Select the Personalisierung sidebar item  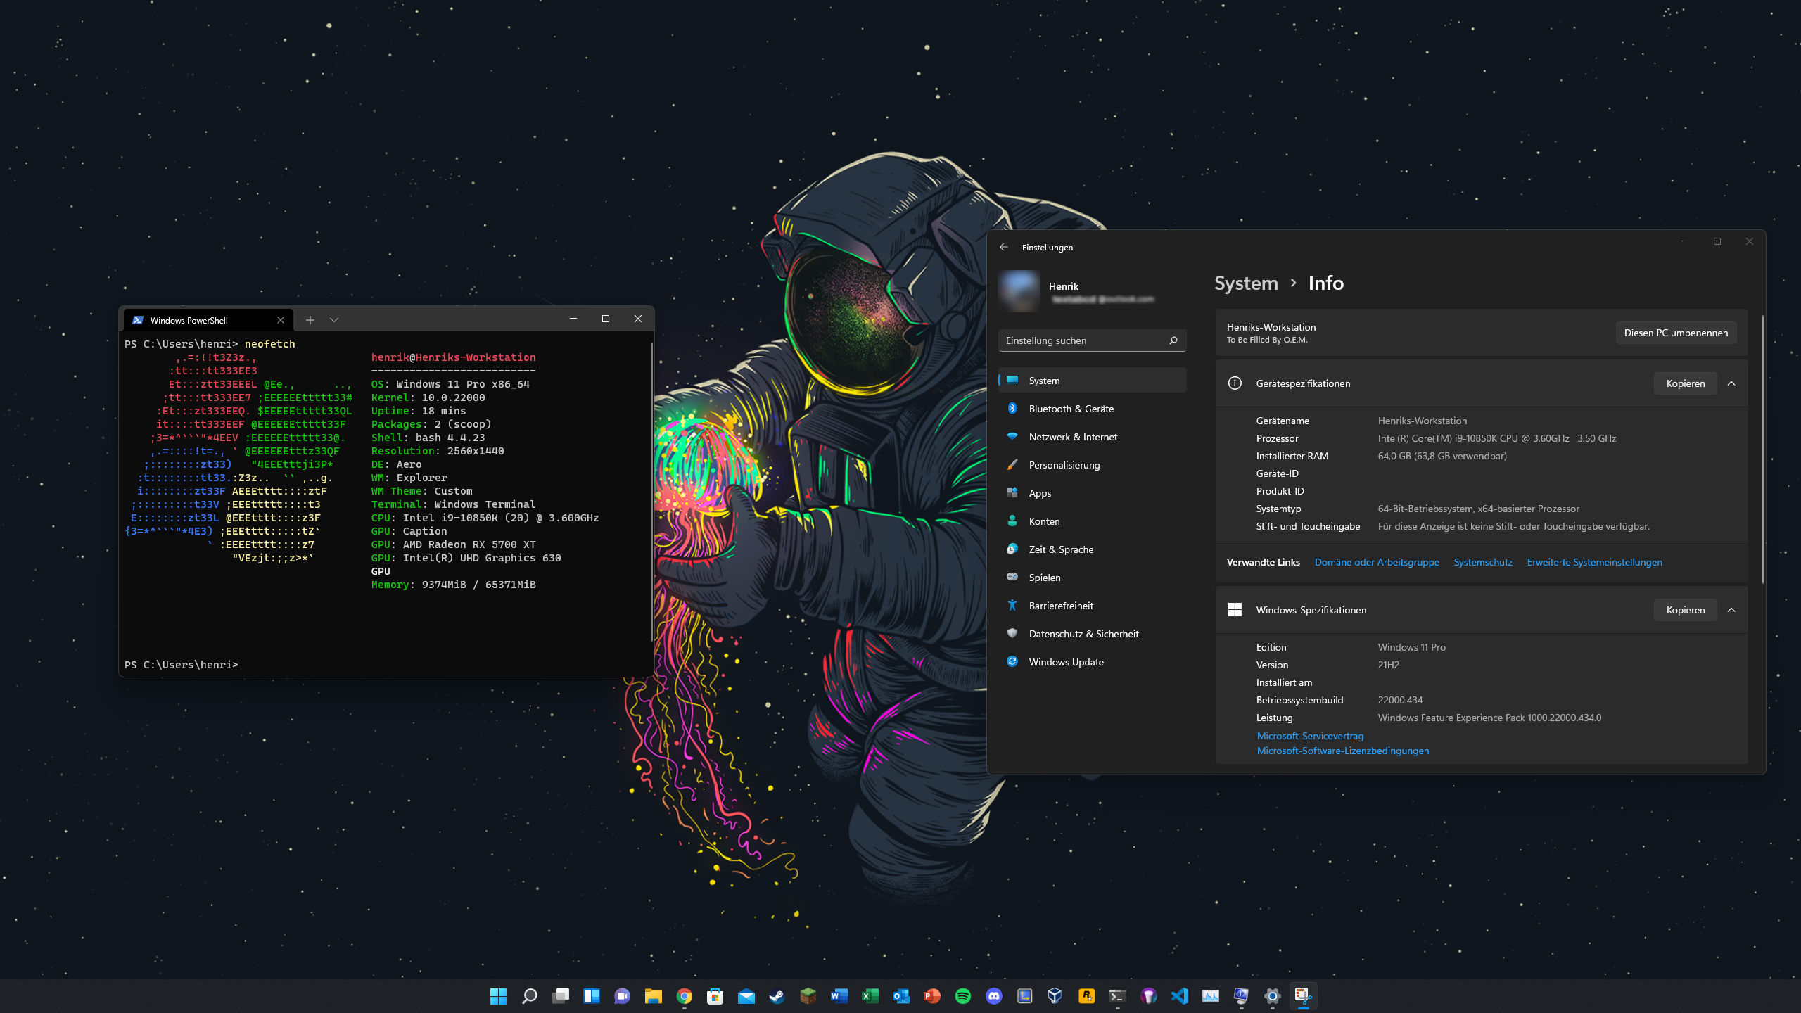click(x=1064, y=465)
